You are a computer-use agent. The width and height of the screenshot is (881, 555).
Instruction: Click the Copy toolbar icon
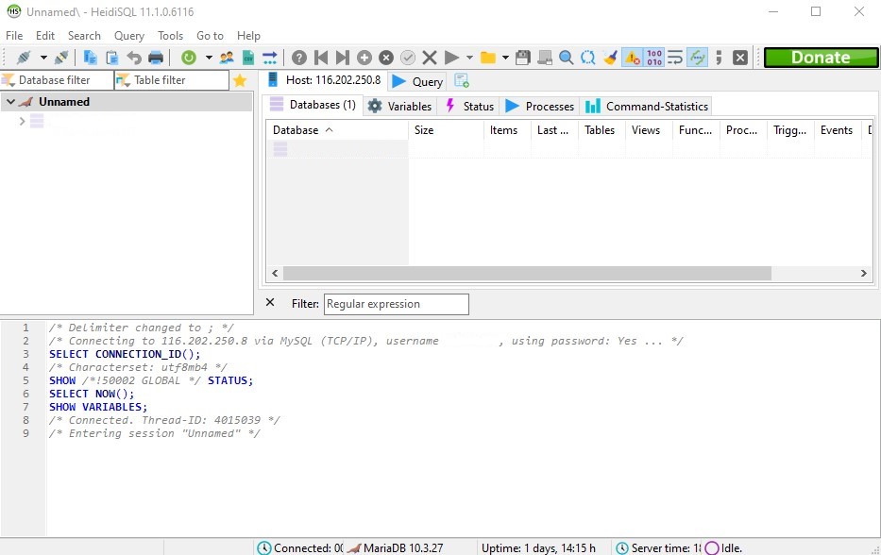coord(90,58)
